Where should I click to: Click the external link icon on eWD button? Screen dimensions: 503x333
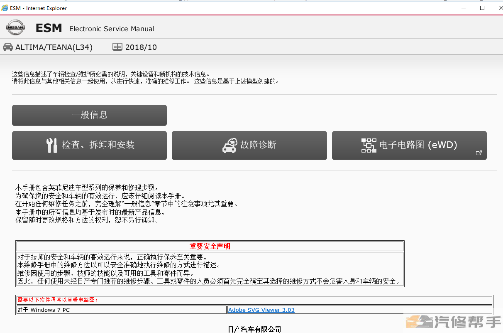click(x=479, y=153)
